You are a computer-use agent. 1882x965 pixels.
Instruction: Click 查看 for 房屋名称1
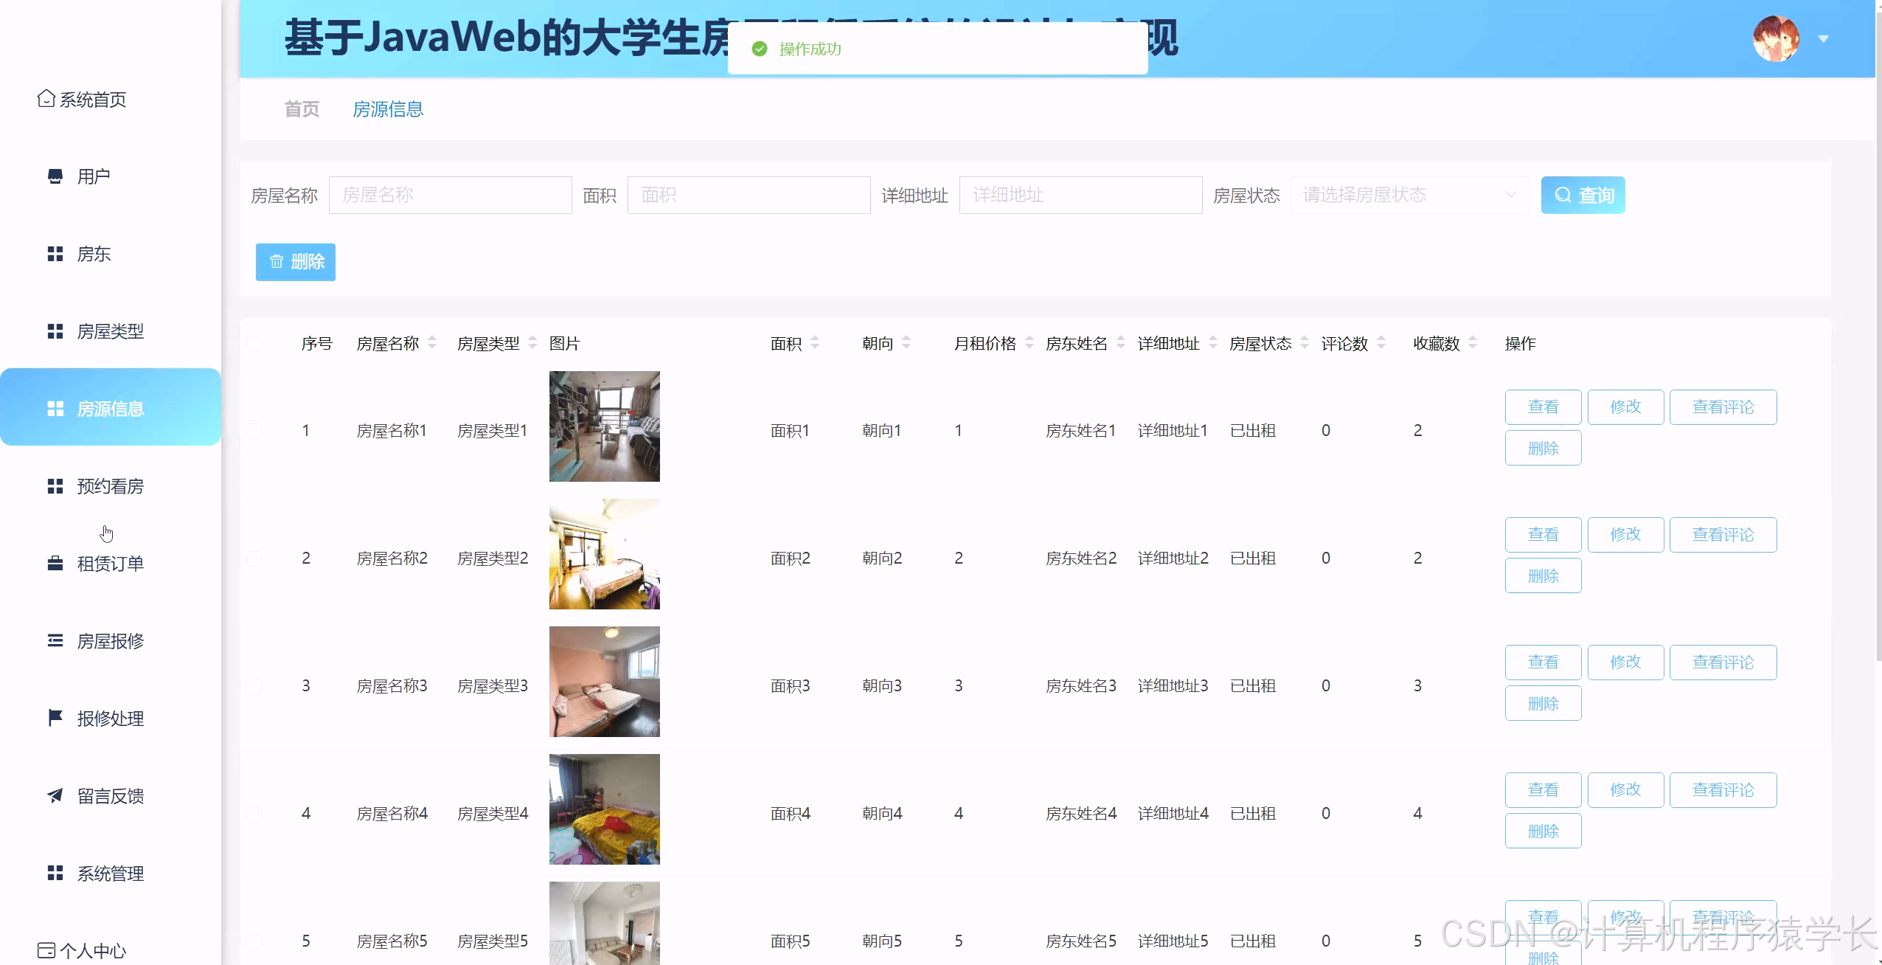pyautogui.click(x=1543, y=407)
